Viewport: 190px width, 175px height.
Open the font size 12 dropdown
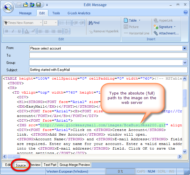click(x=56, y=23)
